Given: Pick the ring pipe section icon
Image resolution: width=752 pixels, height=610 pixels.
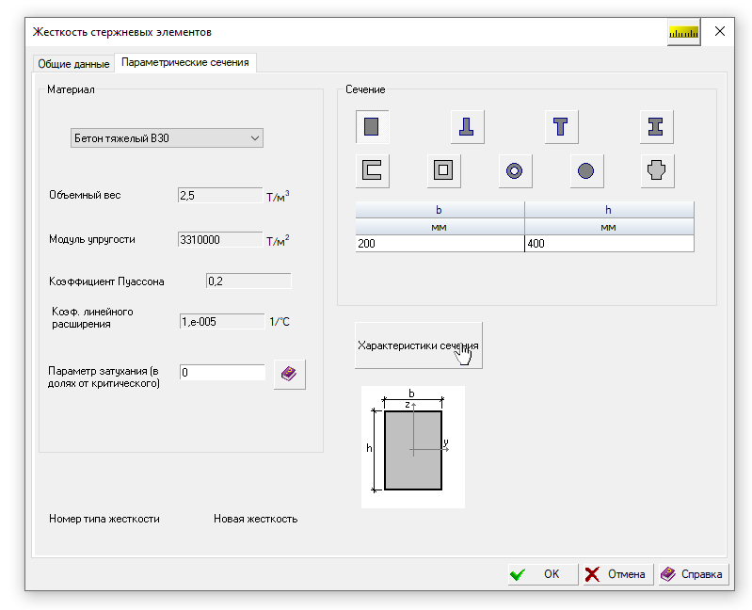Looking at the screenshot, I should pos(515,170).
